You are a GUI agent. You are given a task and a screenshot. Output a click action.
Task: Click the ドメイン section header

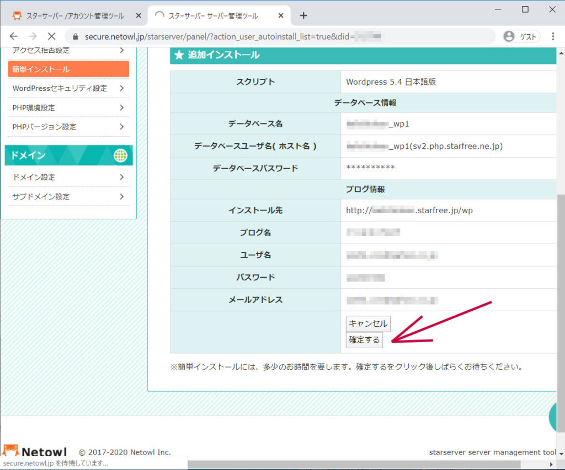(x=68, y=155)
